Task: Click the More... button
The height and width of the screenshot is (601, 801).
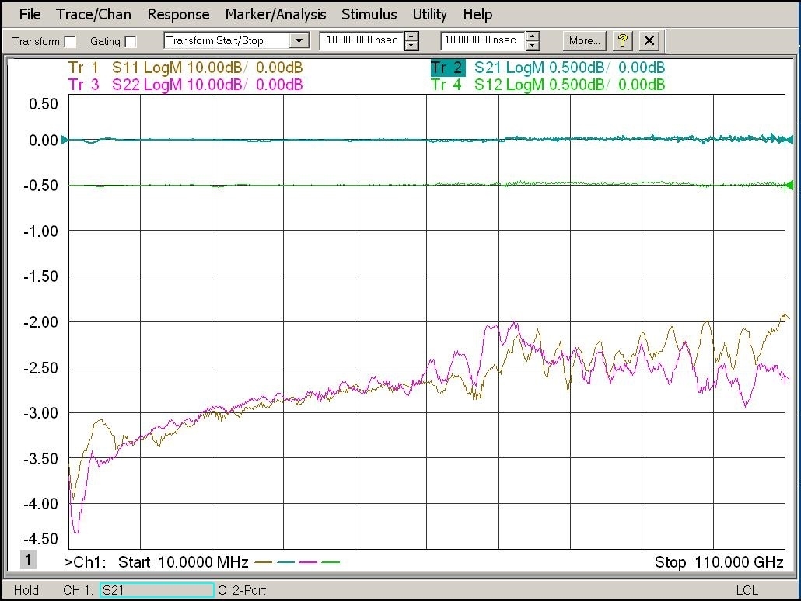Action: coord(584,41)
